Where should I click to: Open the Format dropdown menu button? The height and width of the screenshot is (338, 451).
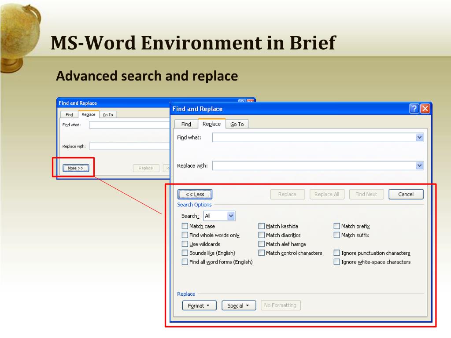199,305
